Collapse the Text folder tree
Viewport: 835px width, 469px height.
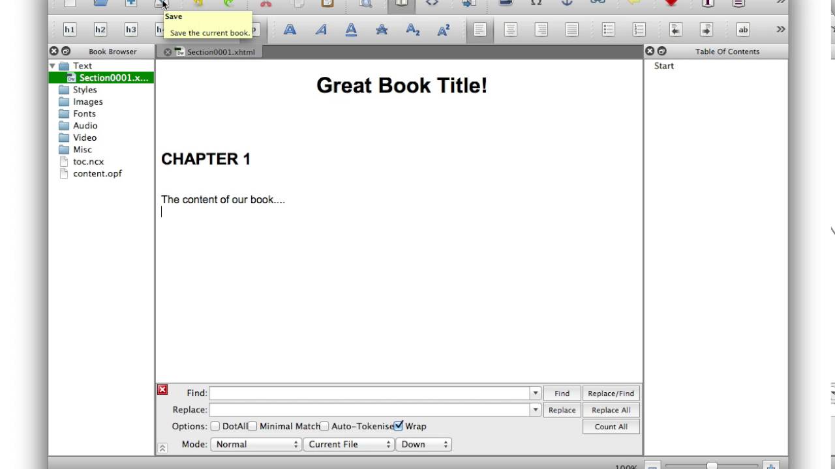click(52, 66)
